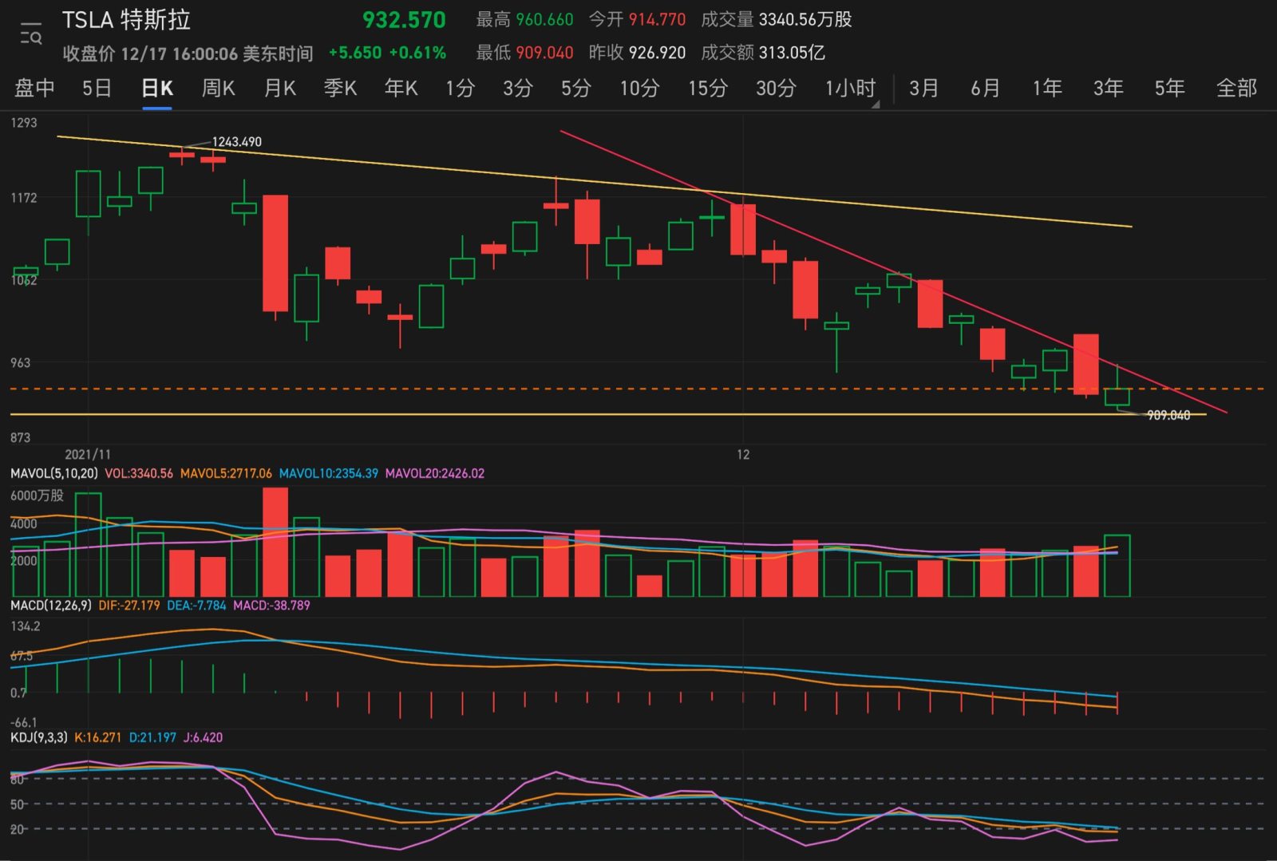Set range to 6月
The height and width of the screenshot is (861, 1277).
(985, 88)
